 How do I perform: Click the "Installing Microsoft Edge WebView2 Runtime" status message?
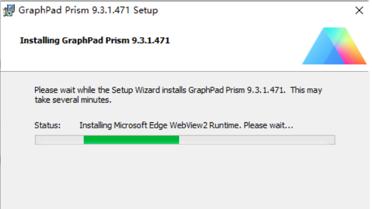(159, 125)
